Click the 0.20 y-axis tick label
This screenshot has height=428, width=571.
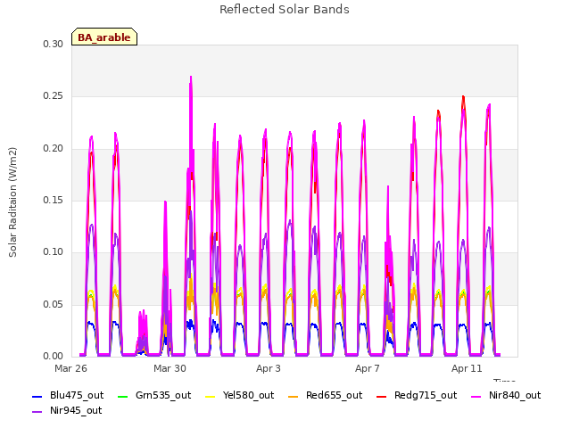[53, 149]
